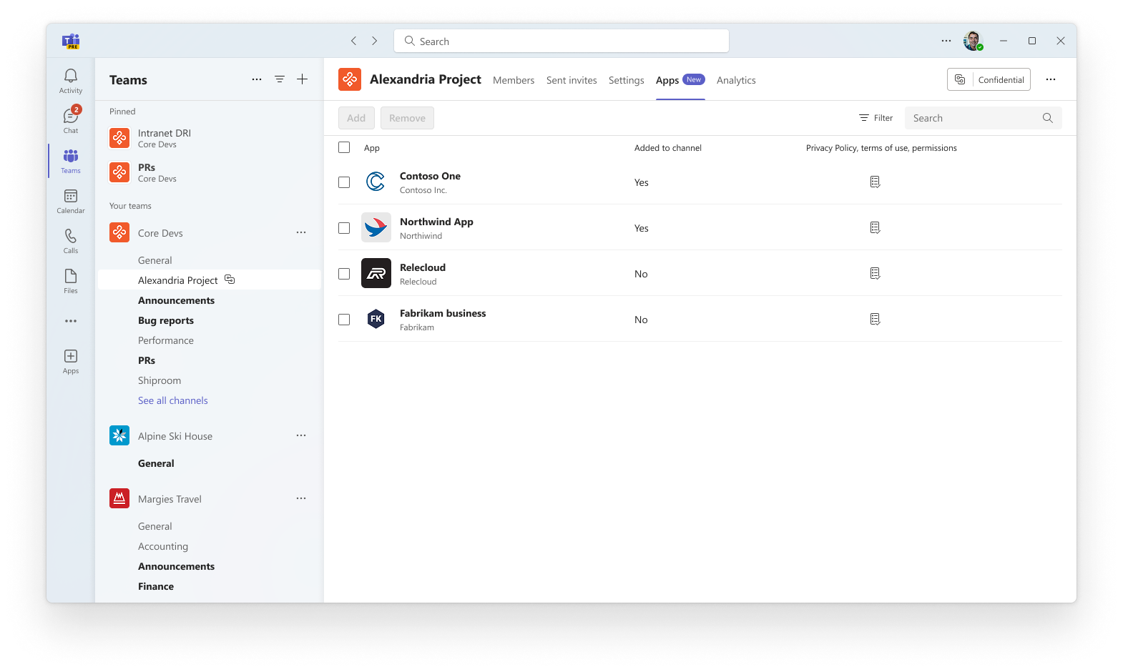Image resolution: width=1123 pixels, height=672 pixels.
Task: Open Calls from the sidebar
Action: (x=71, y=241)
